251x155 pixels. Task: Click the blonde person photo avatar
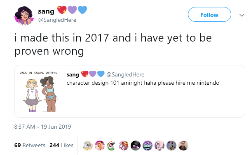coord(171,146)
